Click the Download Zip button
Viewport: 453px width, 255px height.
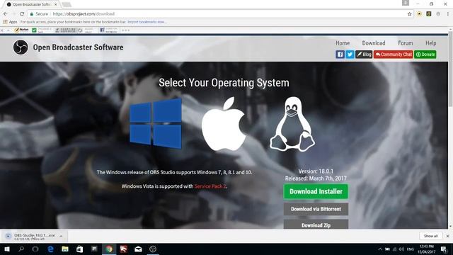coord(316,225)
